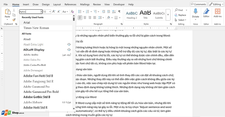Click Replace in Editing group
The image size is (225, 117).
point(180,15)
